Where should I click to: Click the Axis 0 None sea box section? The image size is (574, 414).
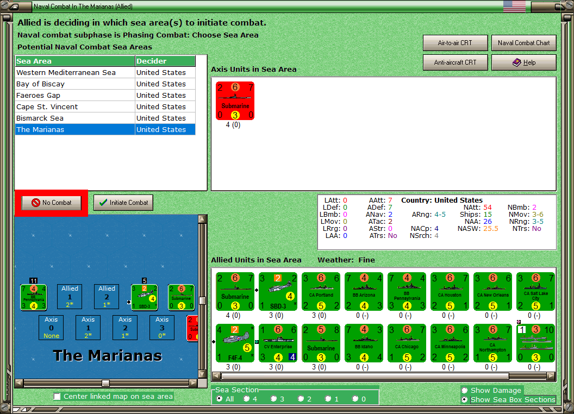click(x=51, y=328)
